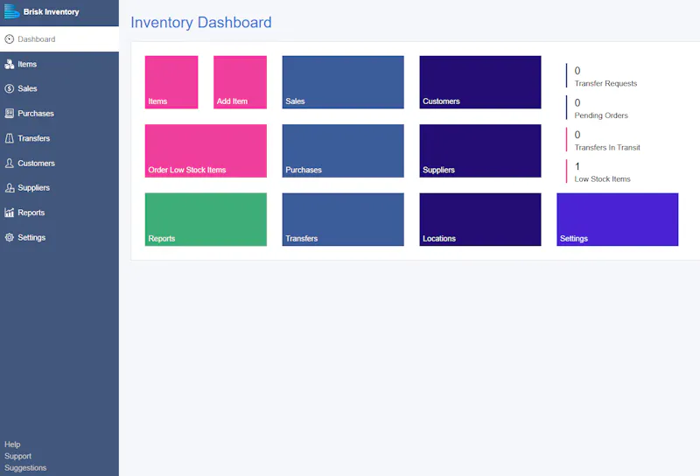Screen dimensions: 700x476
Task: Click the Suppliers person icon in the sidebar
Action: (10, 188)
